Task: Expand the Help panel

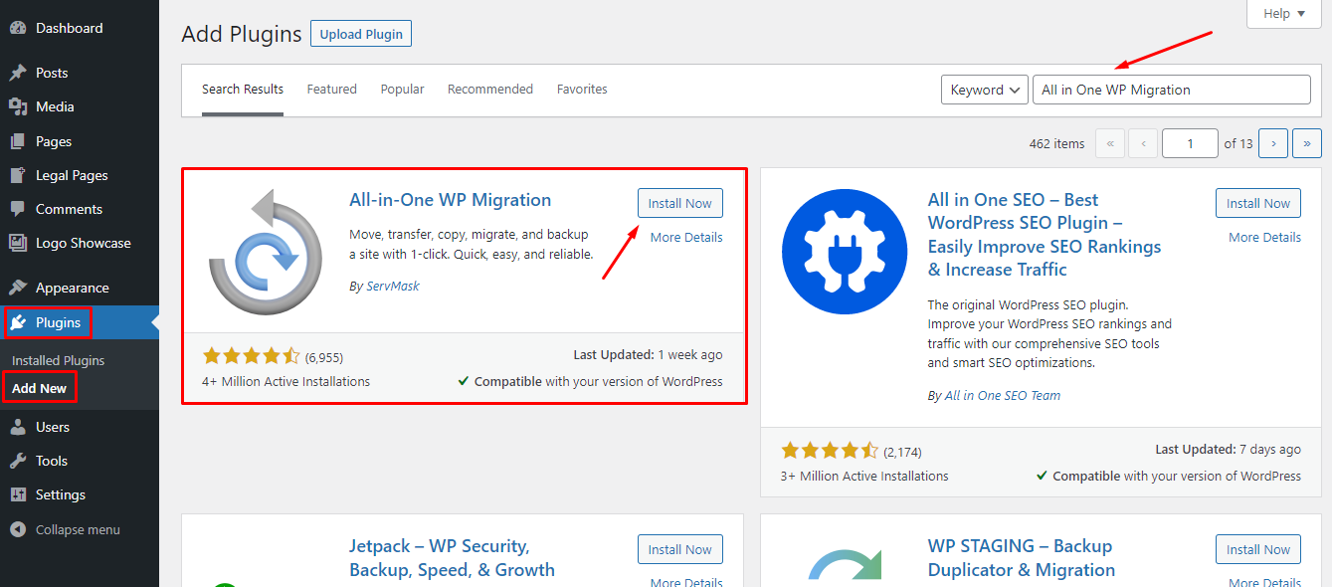Action: pos(1284,14)
